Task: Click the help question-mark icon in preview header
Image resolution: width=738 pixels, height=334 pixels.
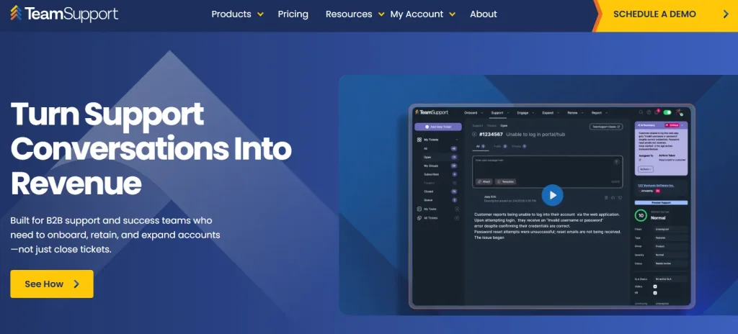Action: [x=649, y=112]
